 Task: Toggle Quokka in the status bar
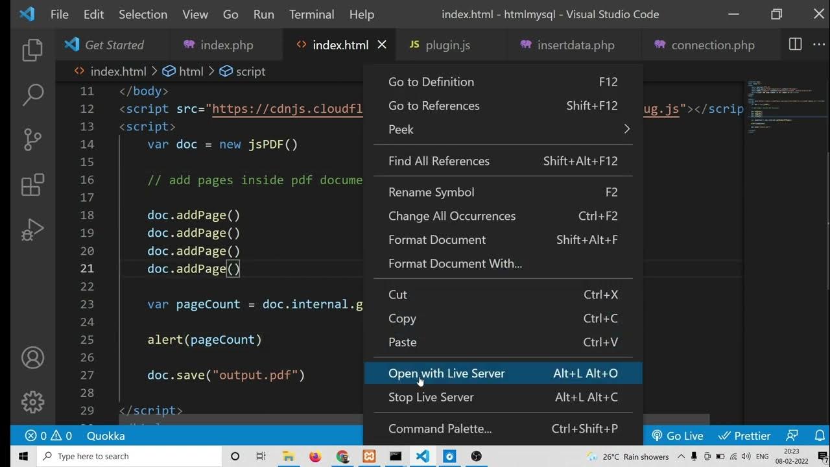(106, 436)
